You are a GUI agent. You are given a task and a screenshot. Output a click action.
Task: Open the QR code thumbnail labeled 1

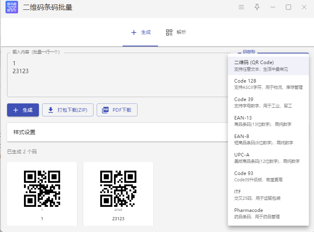[x=42, y=189]
